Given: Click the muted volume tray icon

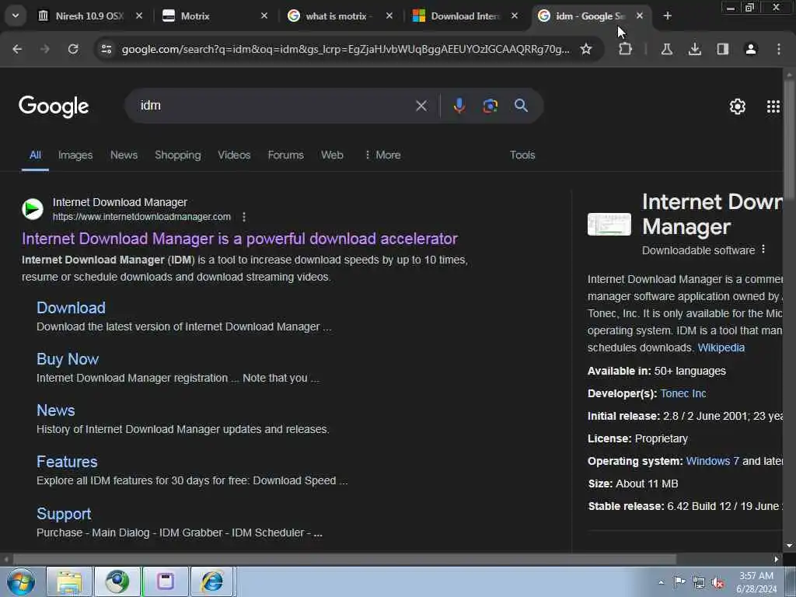Looking at the screenshot, I should coord(717,583).
